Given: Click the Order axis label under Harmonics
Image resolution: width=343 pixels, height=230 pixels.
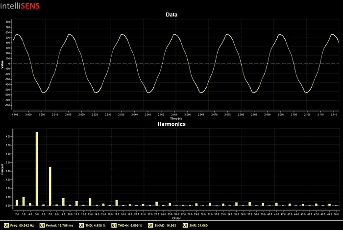Looking at the screenshot, I should click(176, 218).
